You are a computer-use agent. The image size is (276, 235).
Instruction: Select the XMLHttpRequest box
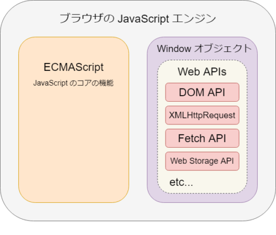coord(202,115)
